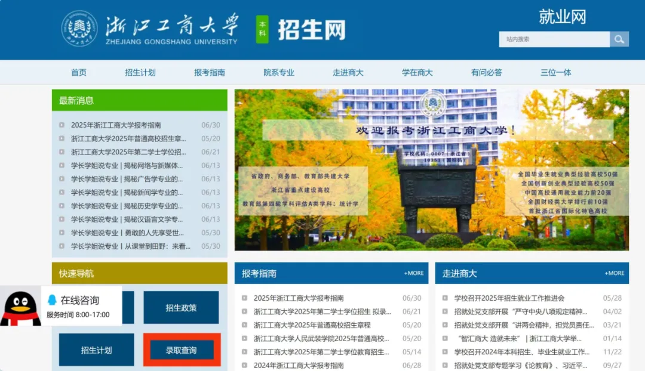The width and height of the screenshot is (645, 371).
Task: Open 学长学姐说专业 | 揭秘网络与新媒体...
Action: pos(127,166)
